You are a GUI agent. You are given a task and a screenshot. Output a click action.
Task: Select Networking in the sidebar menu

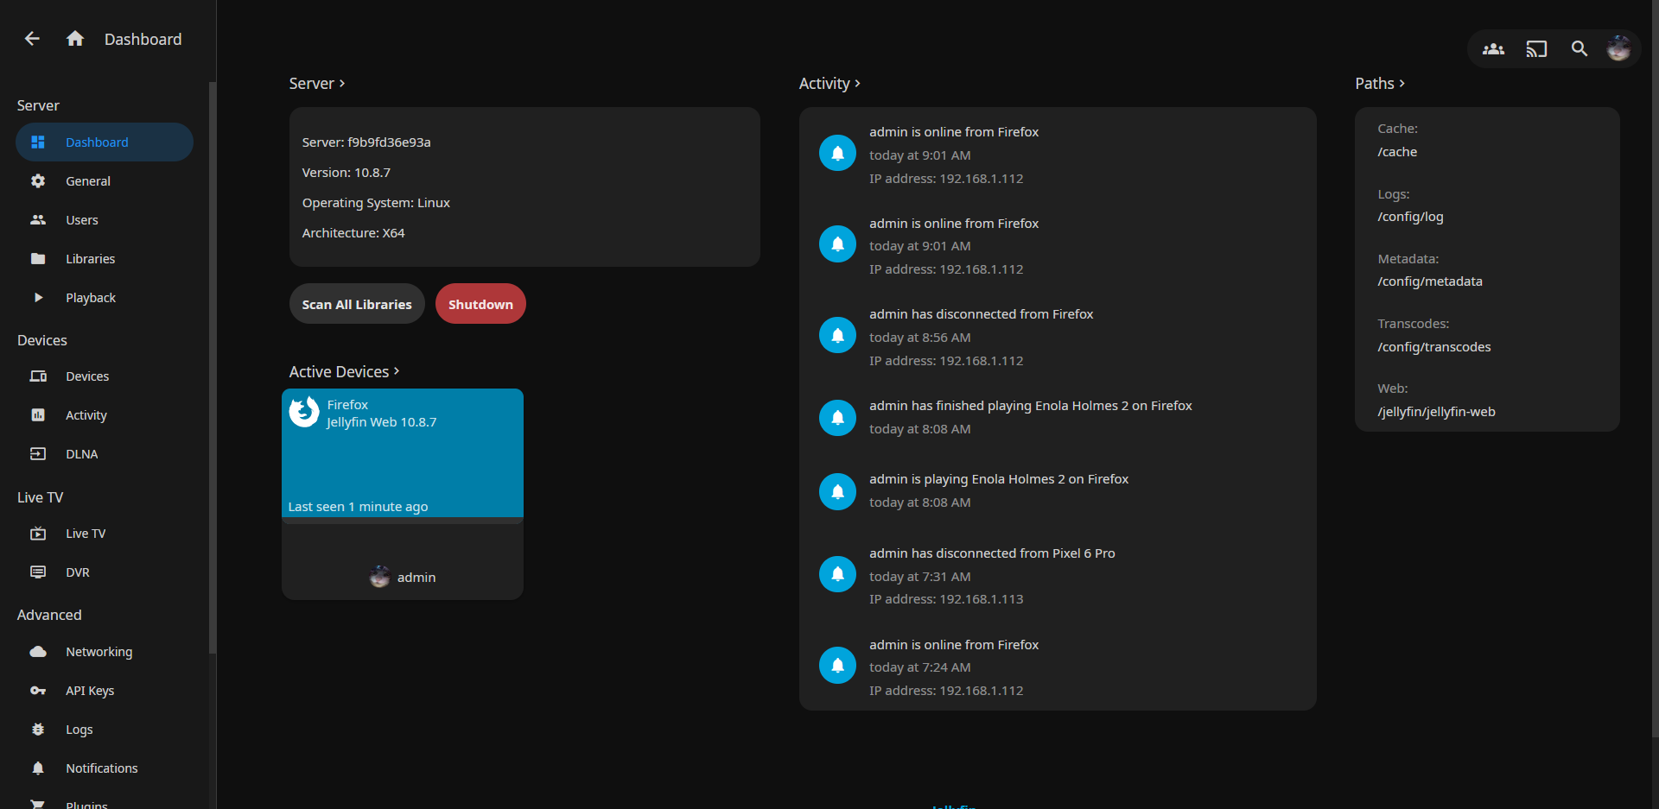(x=99, y=652)
